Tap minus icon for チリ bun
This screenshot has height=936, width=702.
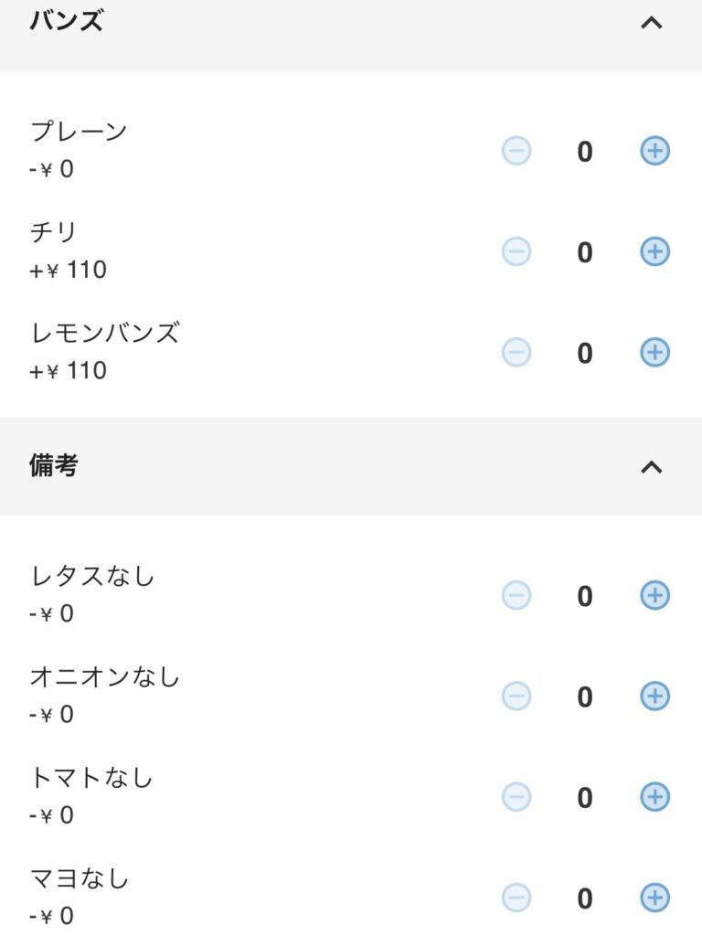[x=516, y=251]
